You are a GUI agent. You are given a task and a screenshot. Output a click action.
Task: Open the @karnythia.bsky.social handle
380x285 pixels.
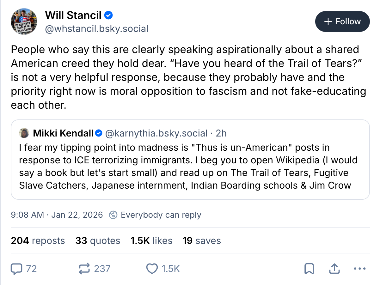click(156, 133)
